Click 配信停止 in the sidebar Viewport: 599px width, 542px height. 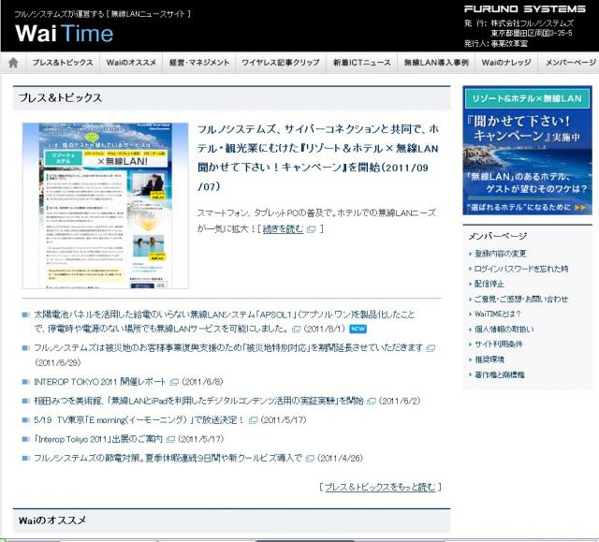click(489, 284)
